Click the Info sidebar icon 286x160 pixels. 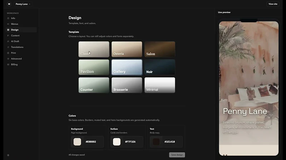pyautogui.click(x=8, y=18)
